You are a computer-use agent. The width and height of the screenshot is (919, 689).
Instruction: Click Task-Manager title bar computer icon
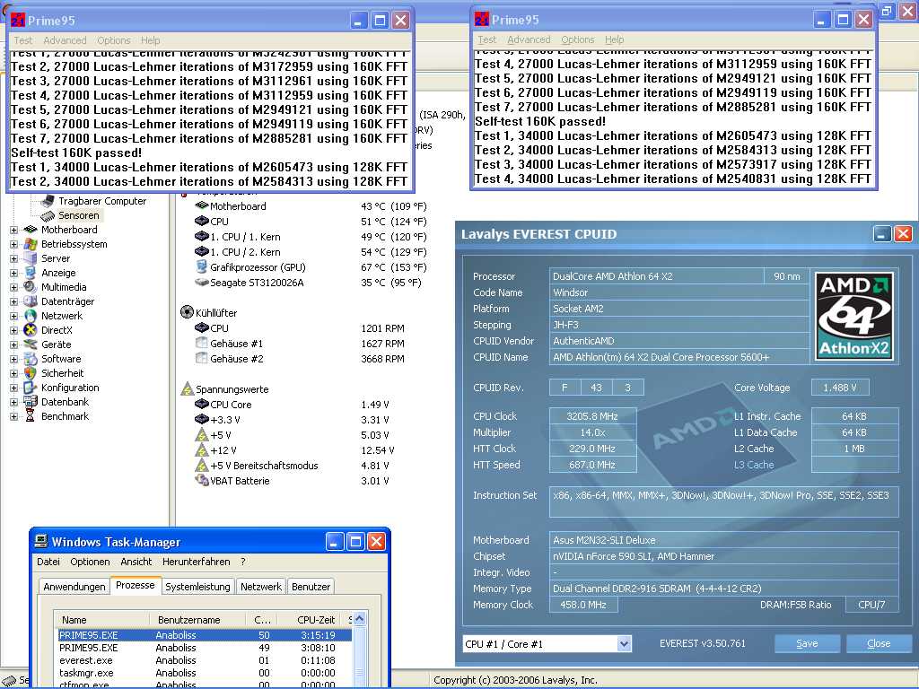click(40, 541)
